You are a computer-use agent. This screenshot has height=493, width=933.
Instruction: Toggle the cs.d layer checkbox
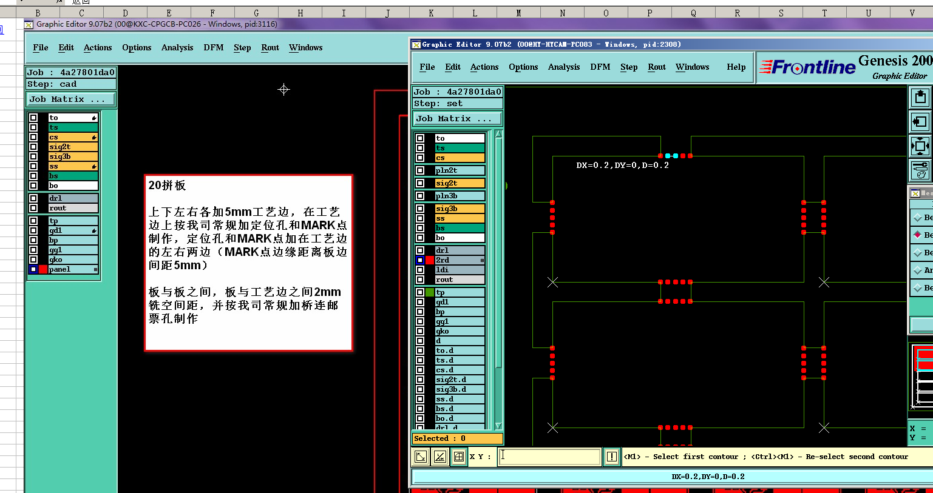pos(420,370)
